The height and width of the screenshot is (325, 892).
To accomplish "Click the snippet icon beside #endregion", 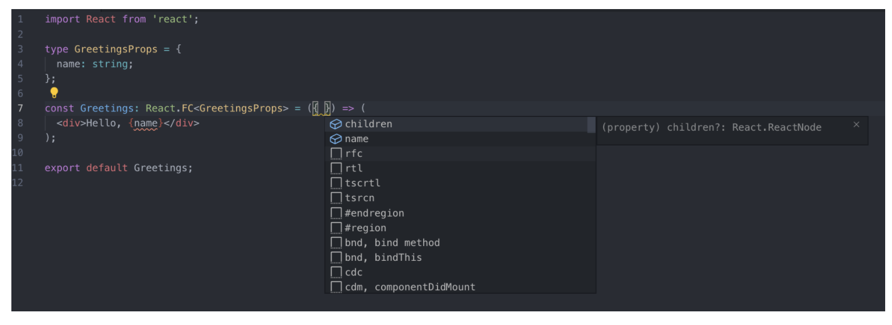I will point(336,213).
